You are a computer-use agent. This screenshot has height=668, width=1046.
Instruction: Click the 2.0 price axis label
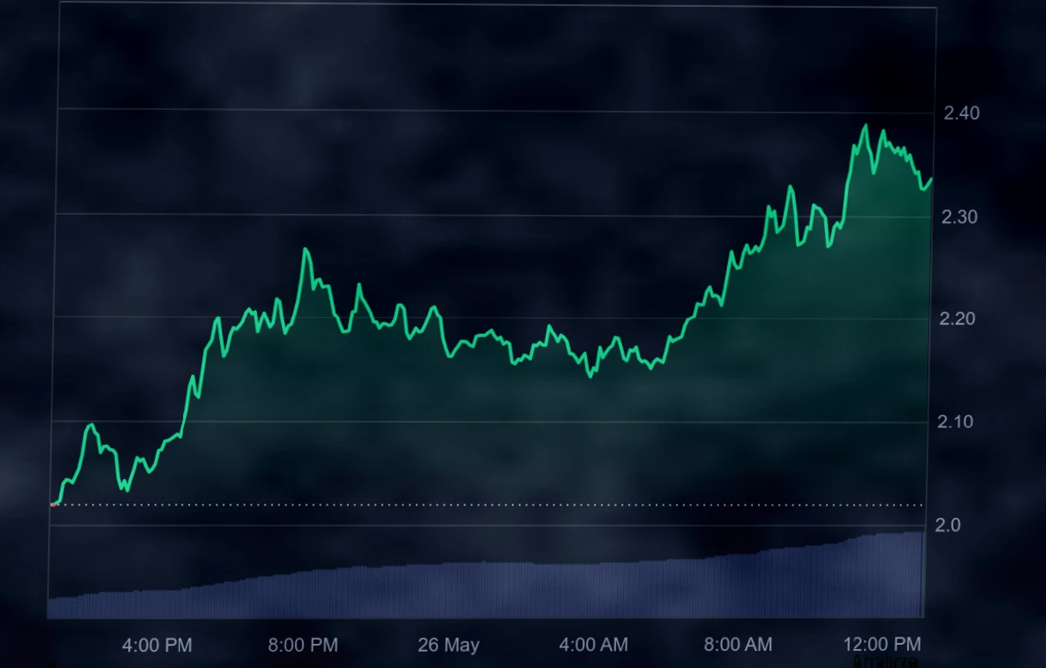tap(947, 525)
